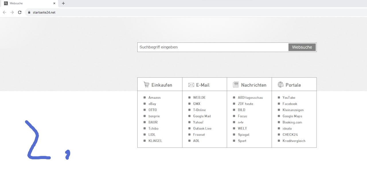This screenshot has height=184, width=367.
Task: Open the Tchibo link
Action: pos(153,129)
